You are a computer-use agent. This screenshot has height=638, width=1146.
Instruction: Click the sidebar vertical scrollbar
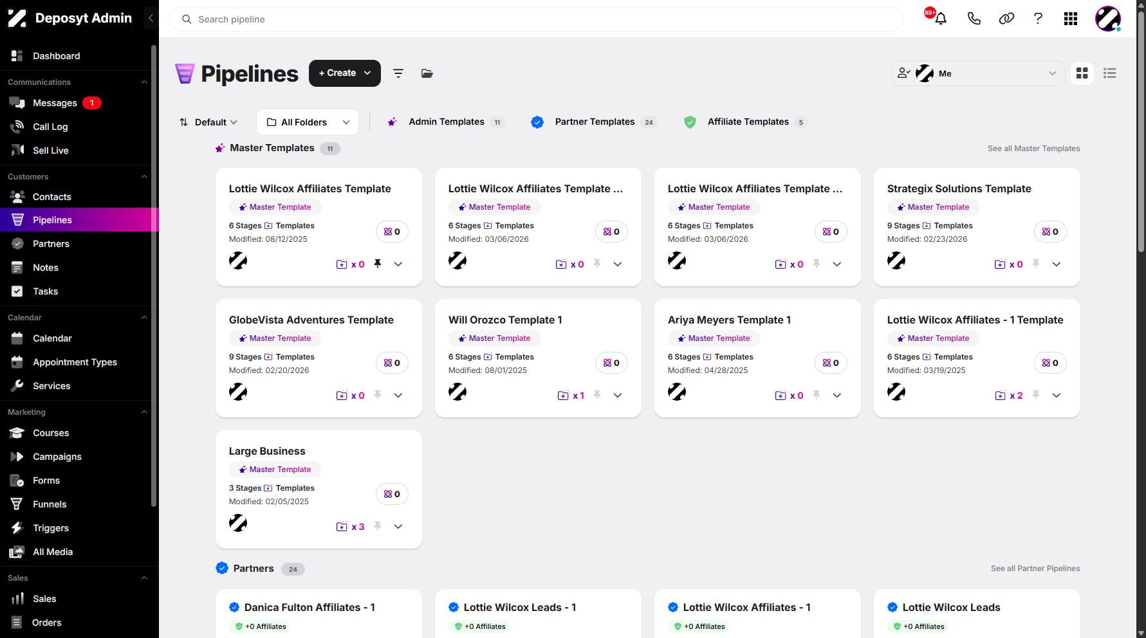[154, 275]
